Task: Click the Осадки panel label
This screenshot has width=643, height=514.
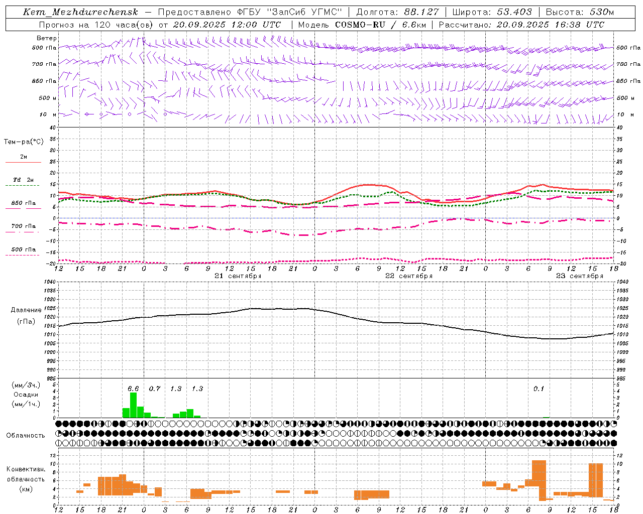Action: tap(26, 395)
